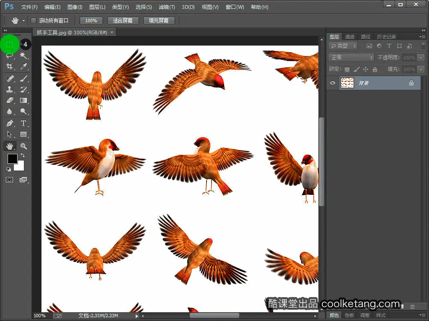Hide the 背景 layer with eye icon

coord(332,83)
